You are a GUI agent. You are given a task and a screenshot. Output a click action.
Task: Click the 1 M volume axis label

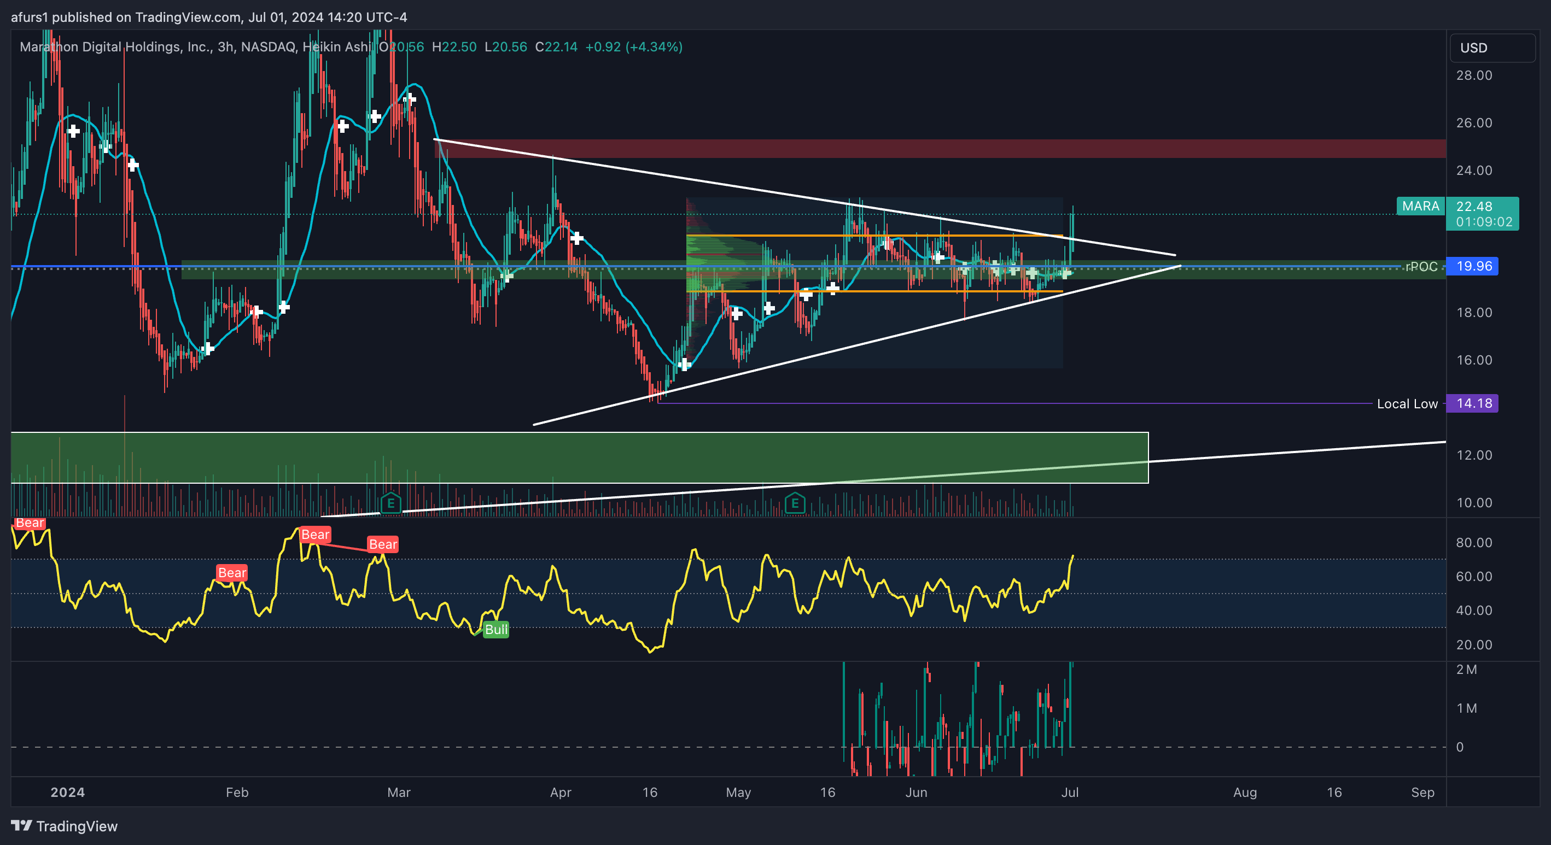pyautogui.click(x=1466, y=708)
